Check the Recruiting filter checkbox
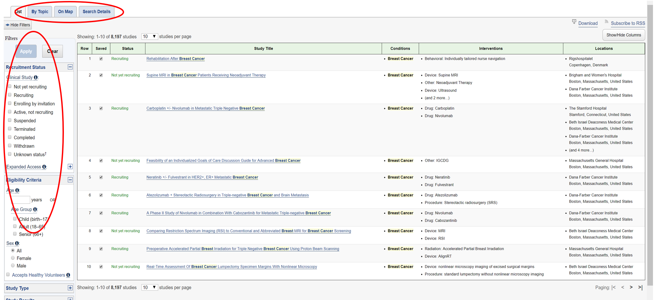 (x=10, y=95)
